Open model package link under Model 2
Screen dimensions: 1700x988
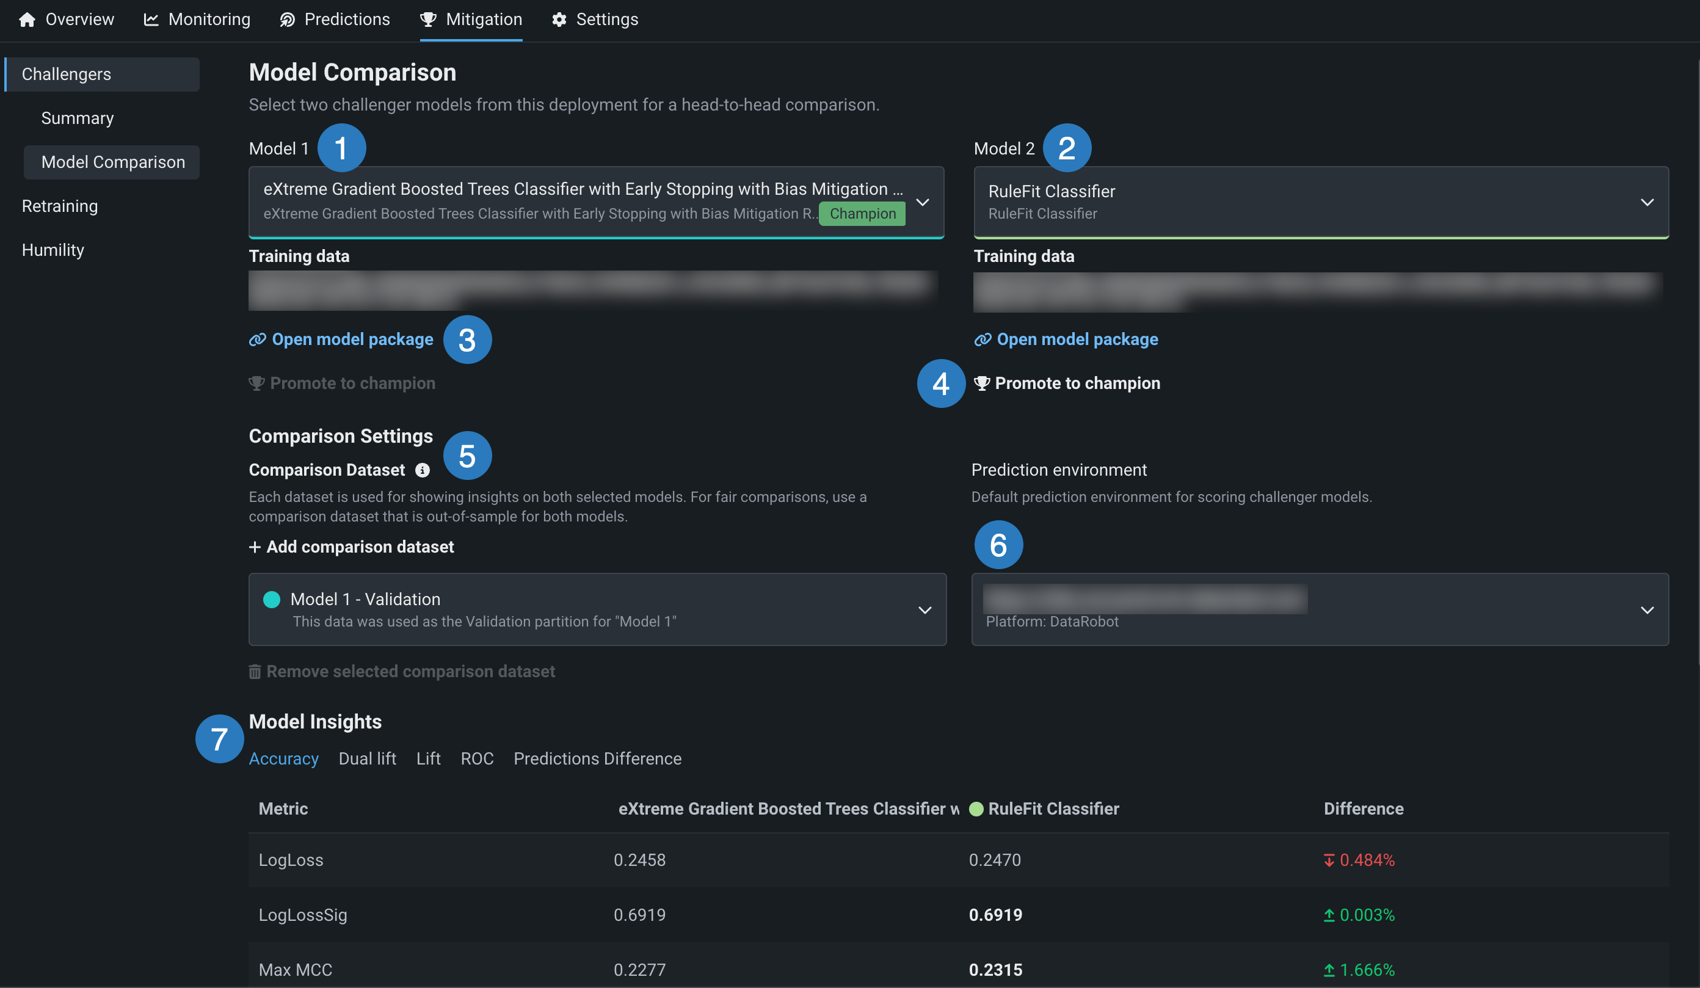[1077, 340]
